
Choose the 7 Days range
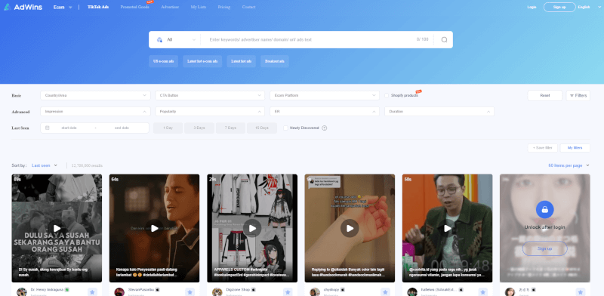pyautogui.click(x=230, y=128)
